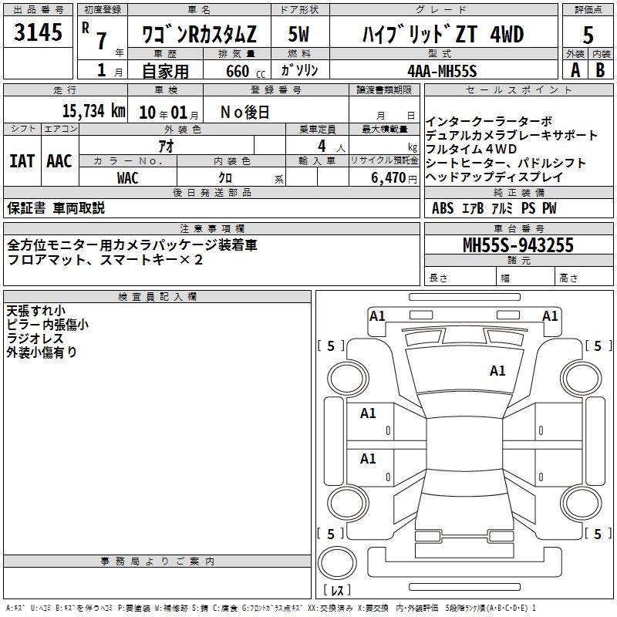Click シートヒーター、パドルシフト line
The height and width of the screenshot is (617, 617).
[x=506, y=163]
